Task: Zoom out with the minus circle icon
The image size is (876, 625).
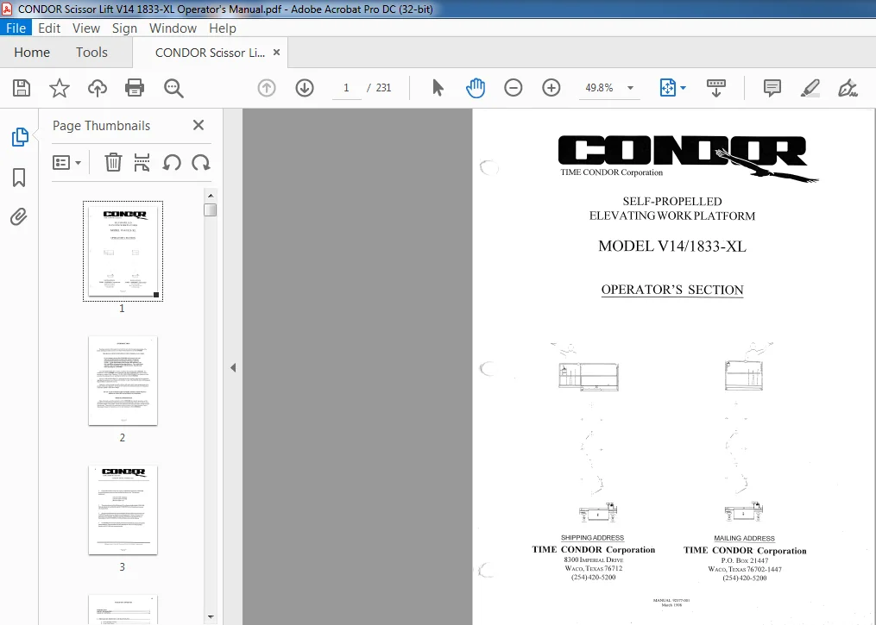Action: 513,88
